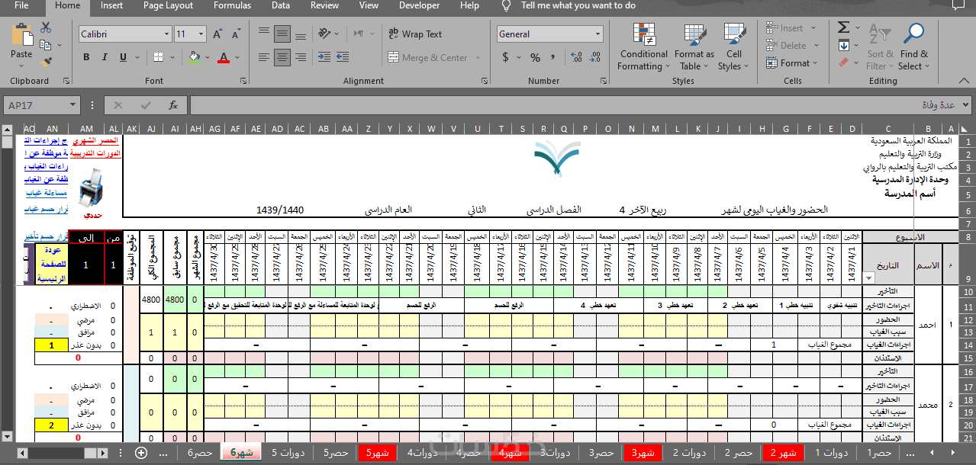Screen dimensions: 976x465
Task: Open the التاريخ column filter arrow
Action: (869, 278)
